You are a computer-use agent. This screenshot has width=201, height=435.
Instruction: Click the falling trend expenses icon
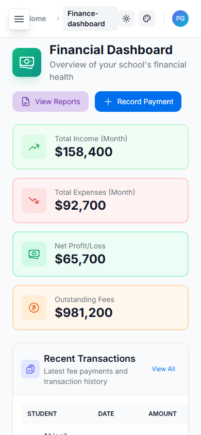click(x=34, y=200)
